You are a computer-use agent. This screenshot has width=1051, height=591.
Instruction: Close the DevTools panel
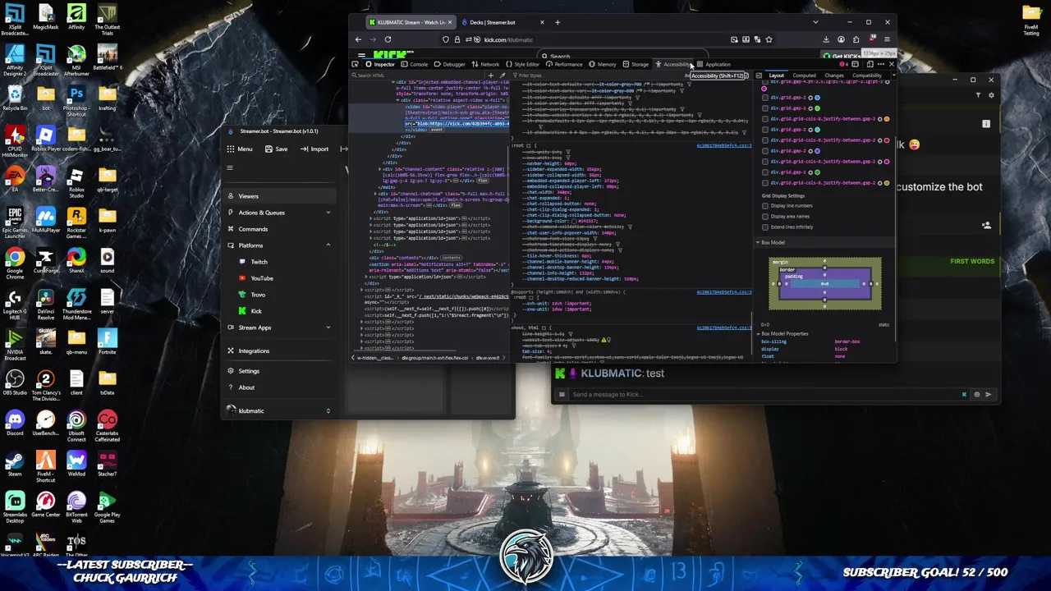point(891,64)
